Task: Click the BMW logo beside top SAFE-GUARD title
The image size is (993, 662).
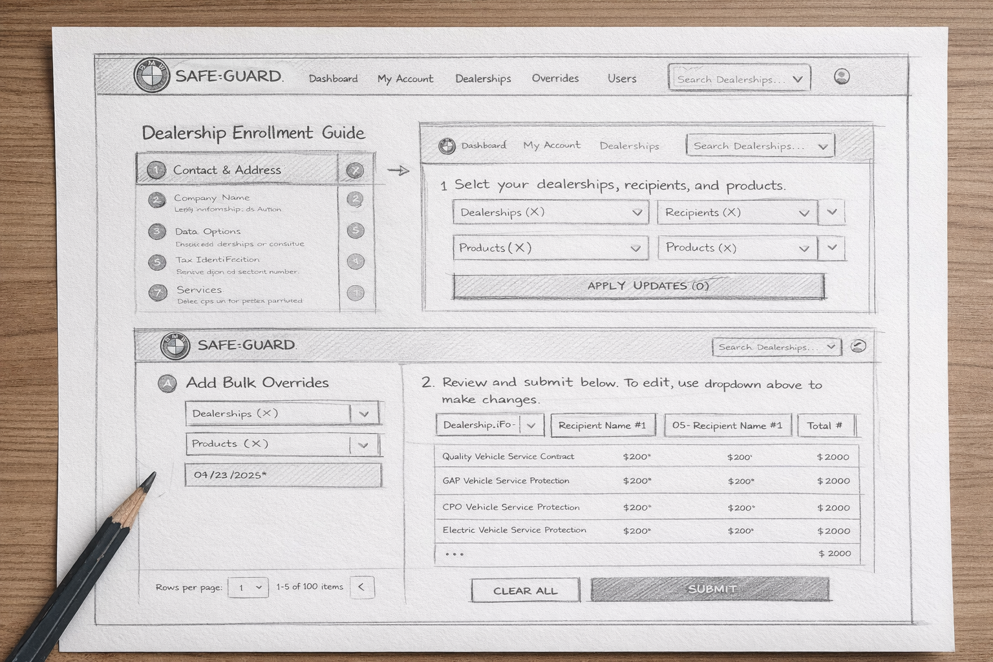Action: click(151, 76)
